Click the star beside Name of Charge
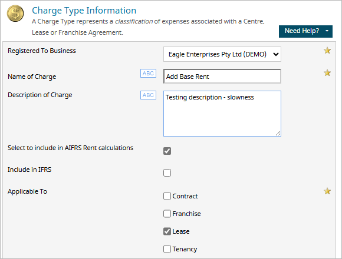The height and width of the screenshot is (259, 342). pyautogui.click(x=327, y=72)
